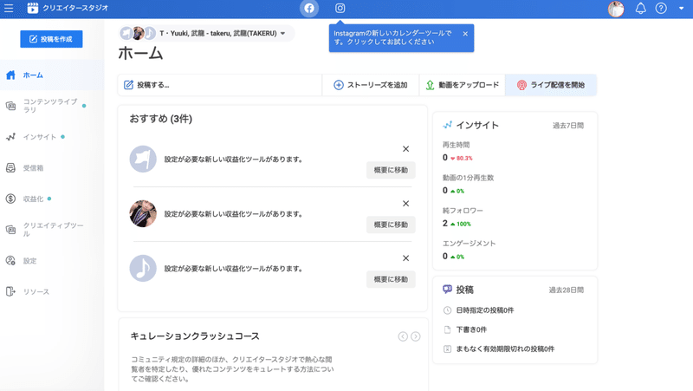Viewport: 693px width, 391px height.
Task: Expand the account dropdown arrow at top right
Action: point(681,8)
